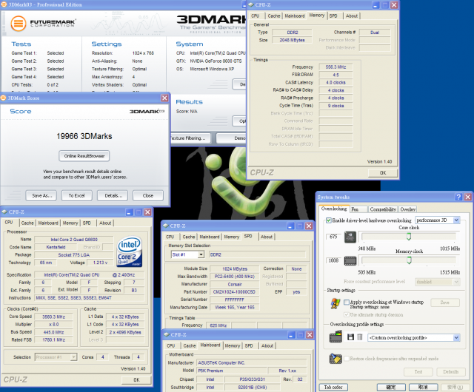Screen dimensions: 474x392
Task: Click the 3DMark03 main window title icon
Action: [x=4, y=4]
